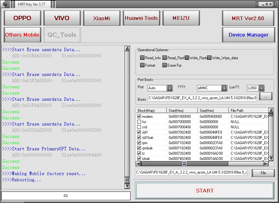Click the Block(Map) column header
The image size is (279, 203).
[x=151, y=110]
